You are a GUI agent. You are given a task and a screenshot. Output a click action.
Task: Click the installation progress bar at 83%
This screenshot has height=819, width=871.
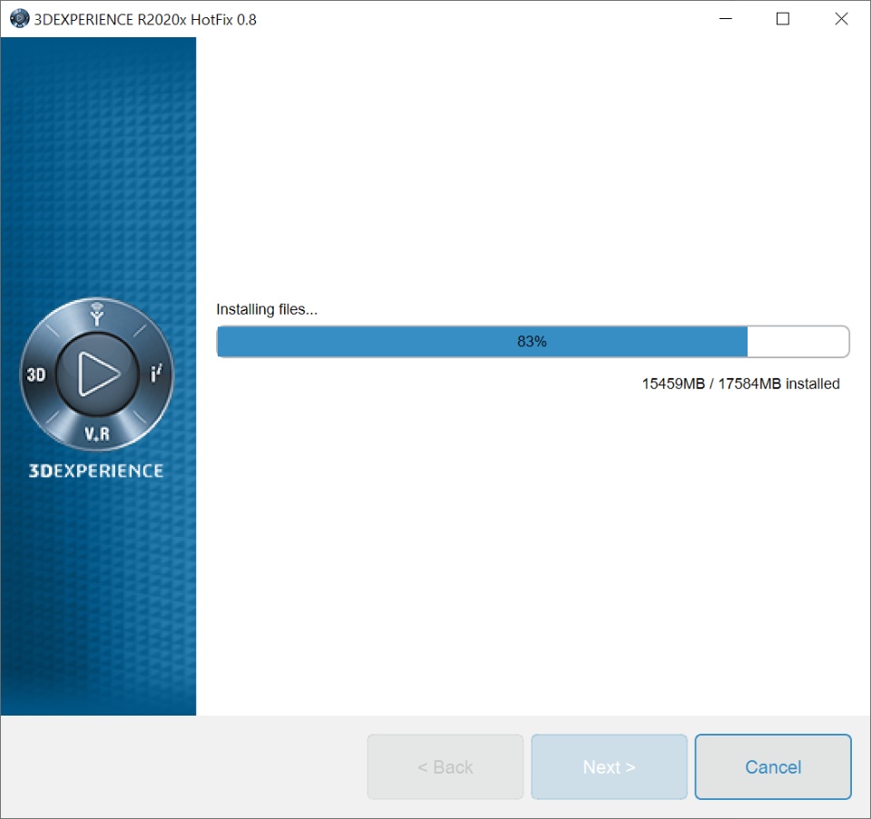pyautogui.click(x=533, y=342)
